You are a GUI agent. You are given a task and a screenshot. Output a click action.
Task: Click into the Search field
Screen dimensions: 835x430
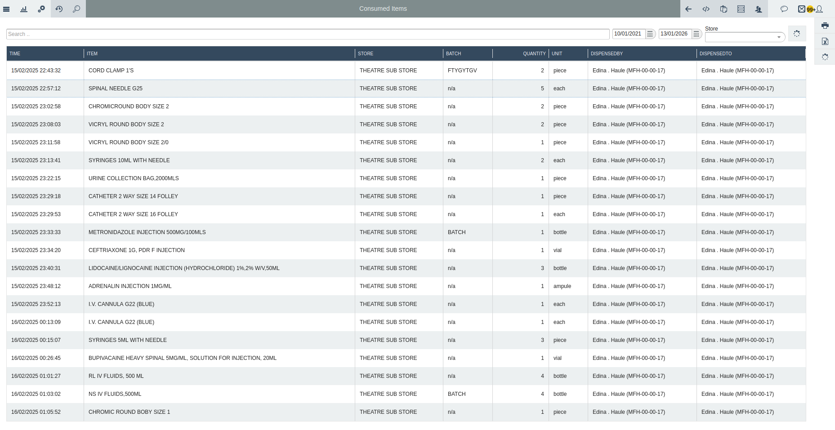(308, 34)
